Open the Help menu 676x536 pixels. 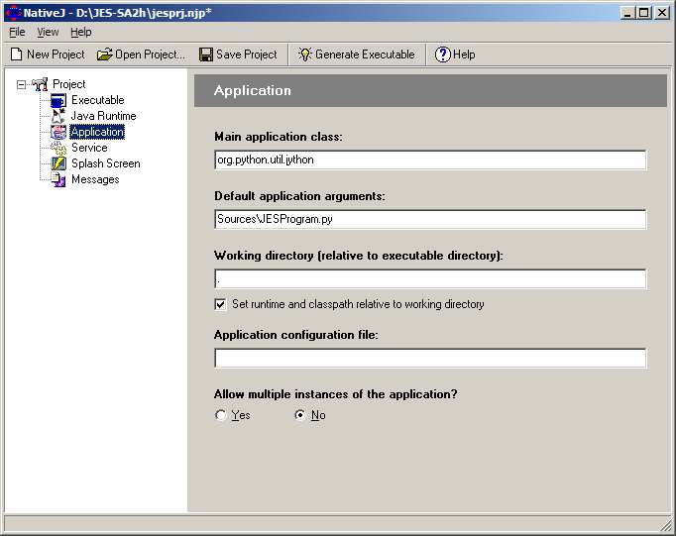tap(81, 33)
